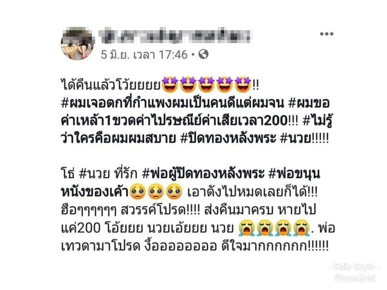Image resolution: width=387 pixels, height=290 pixels.
Task: Click hashtag #ผมเจอตกที่กำแพงผมเป็นคนดีแต่ผมจน
Action: [172, 103]
